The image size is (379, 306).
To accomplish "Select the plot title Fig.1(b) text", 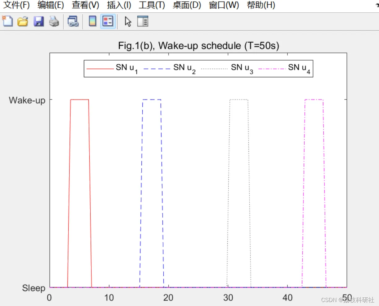I will (198, 46).
